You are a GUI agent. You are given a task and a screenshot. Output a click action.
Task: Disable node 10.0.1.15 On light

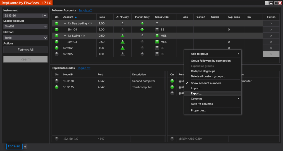(x=57, y=87)
